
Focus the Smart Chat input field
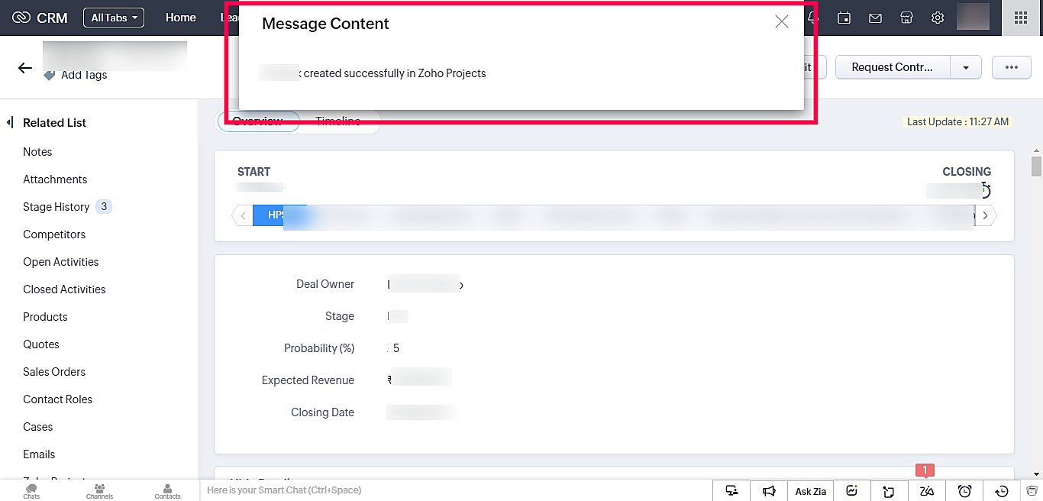click(x=457, y=490)
